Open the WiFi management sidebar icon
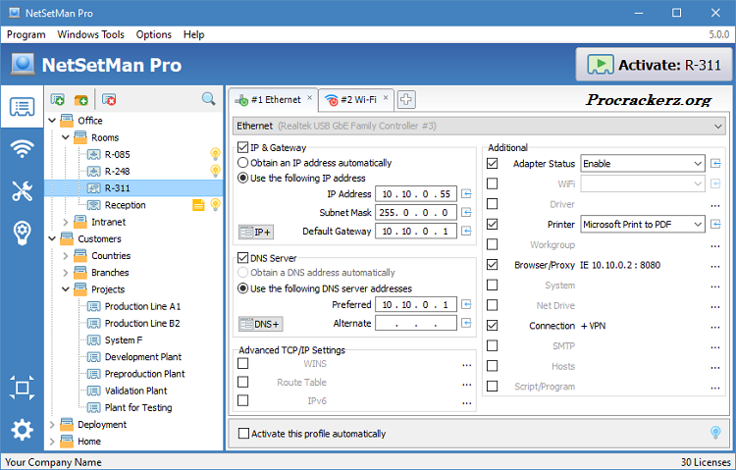 point(22,149)
